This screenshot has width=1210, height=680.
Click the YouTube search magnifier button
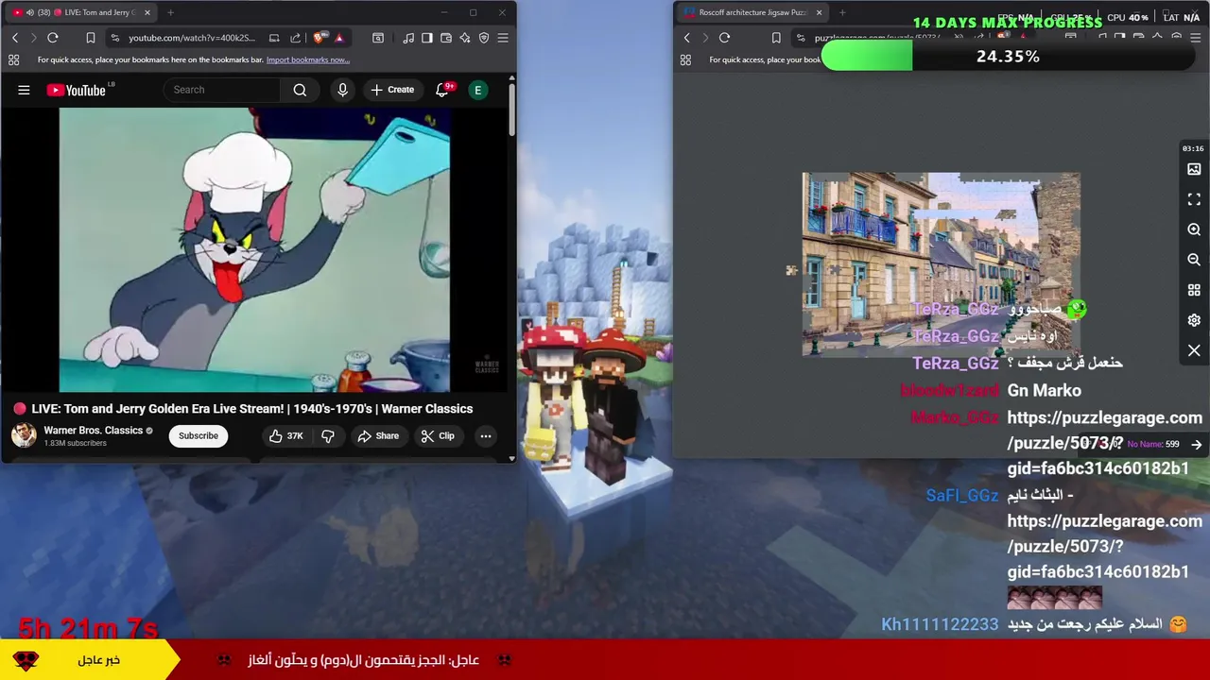[300, 90]
